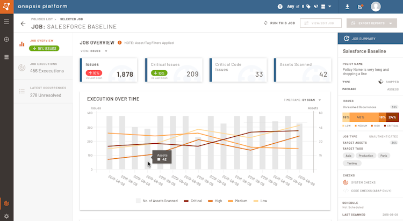
Task: Toggle No. of Assets Scanned legend item
Action: (x=157, y=201)
